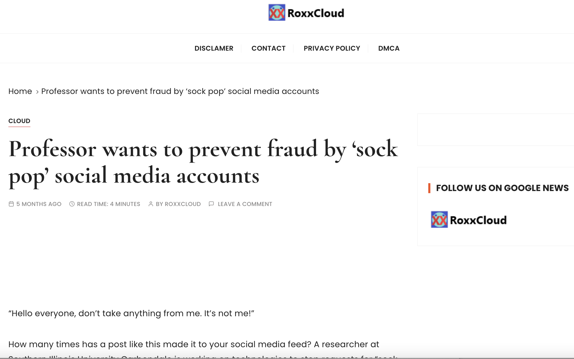The image size is (574, 359).
Task: Open the DMCA menu link
Action: pos(389,48)
